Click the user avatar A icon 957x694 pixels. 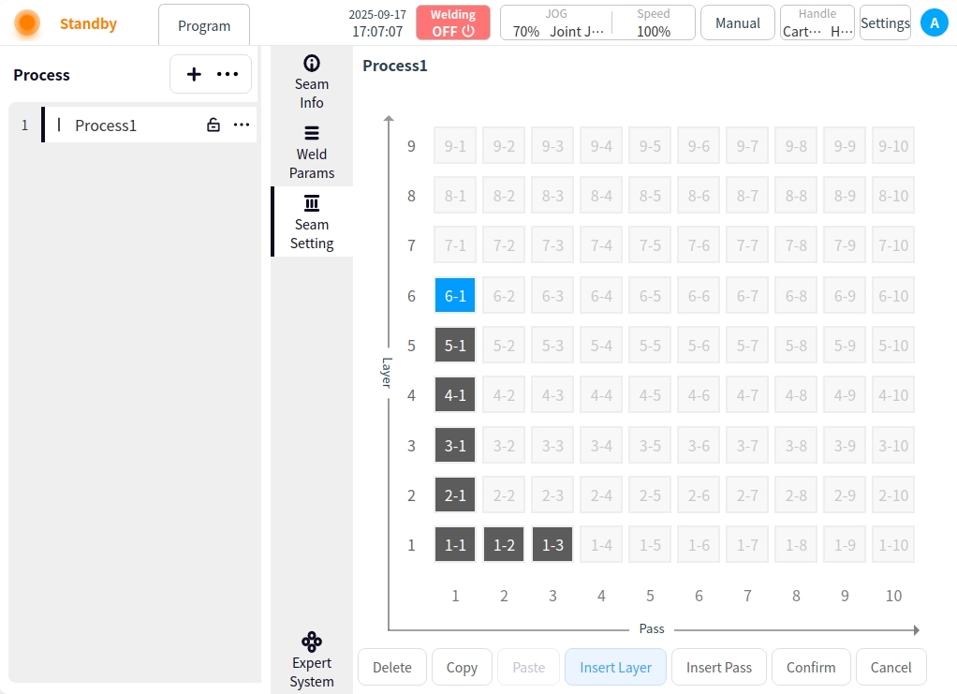934,23
